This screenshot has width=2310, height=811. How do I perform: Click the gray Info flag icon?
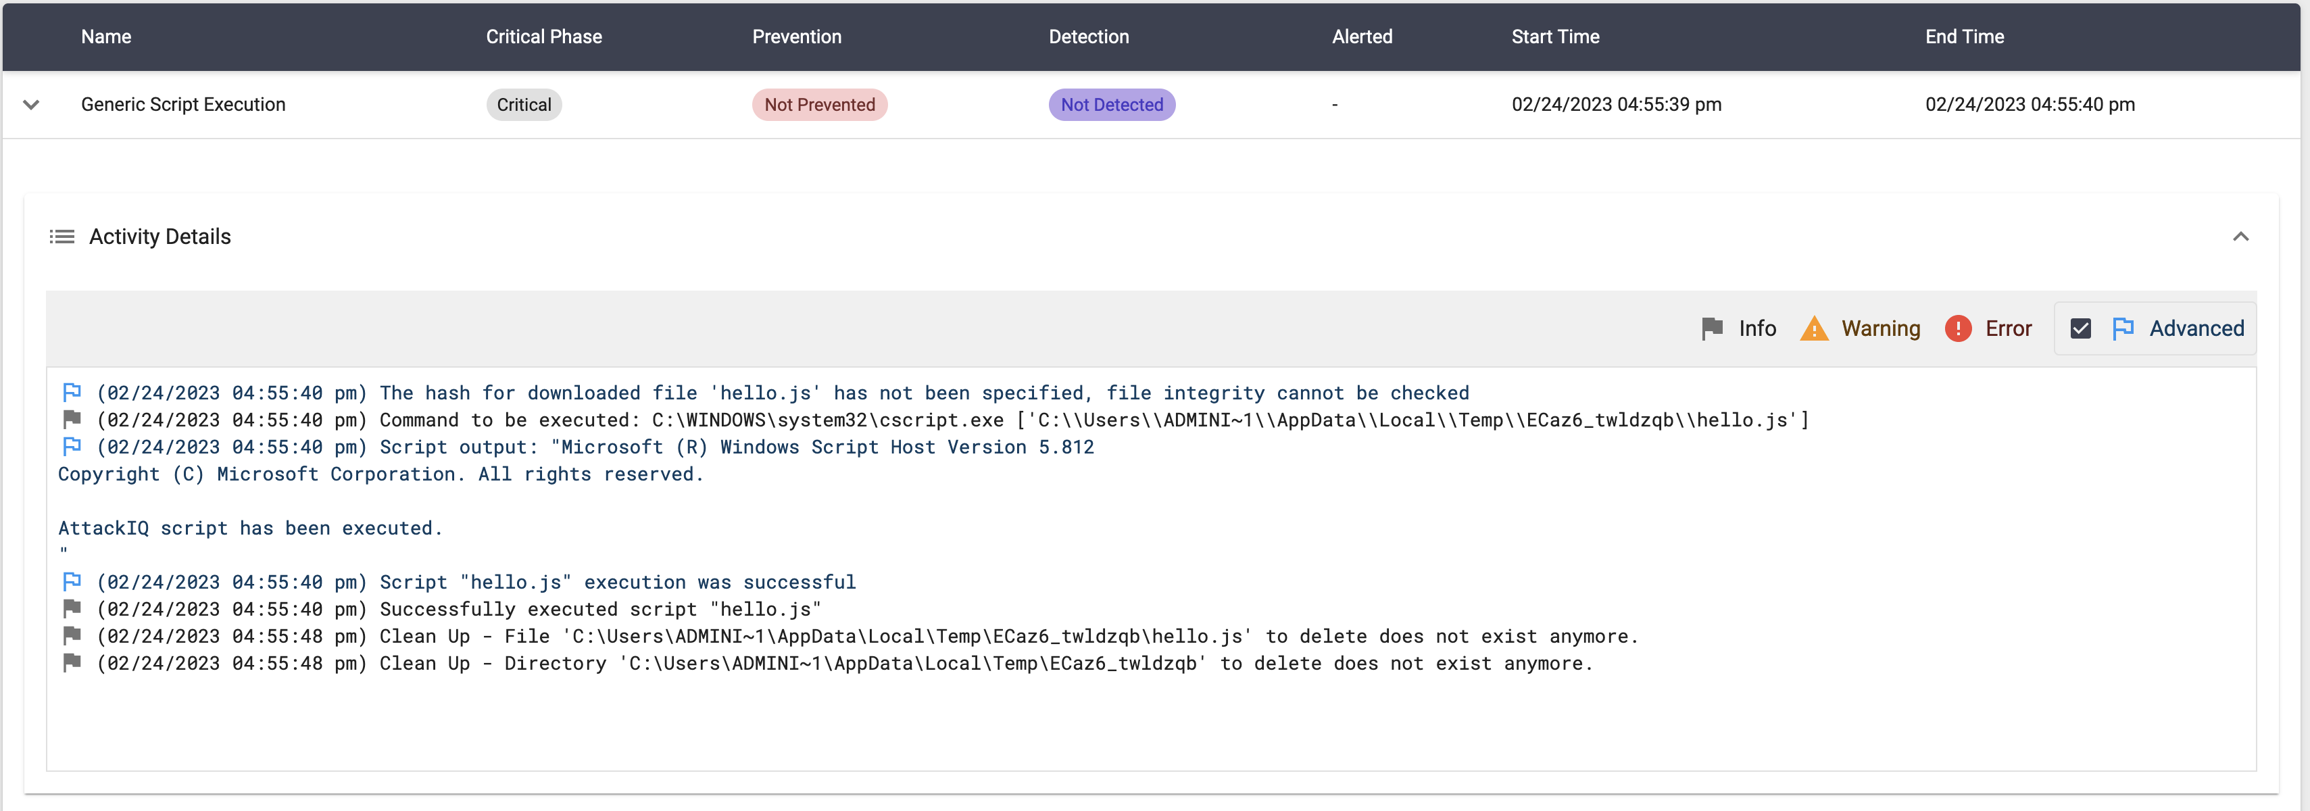(x=1712, y=328)
